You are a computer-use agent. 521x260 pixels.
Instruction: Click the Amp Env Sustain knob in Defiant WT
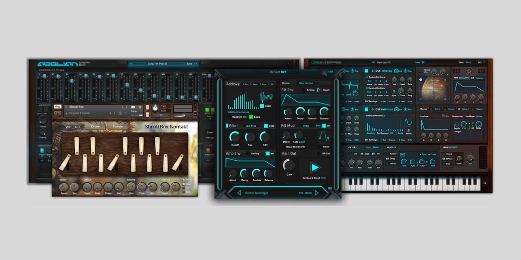(256, 173)
